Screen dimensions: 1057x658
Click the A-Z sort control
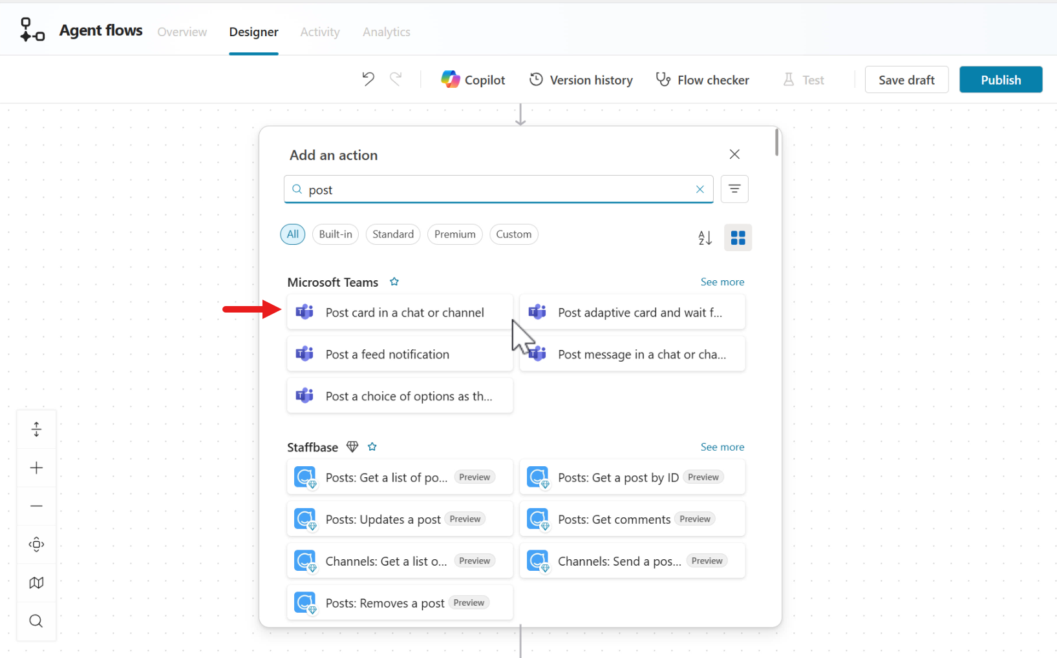705,238
